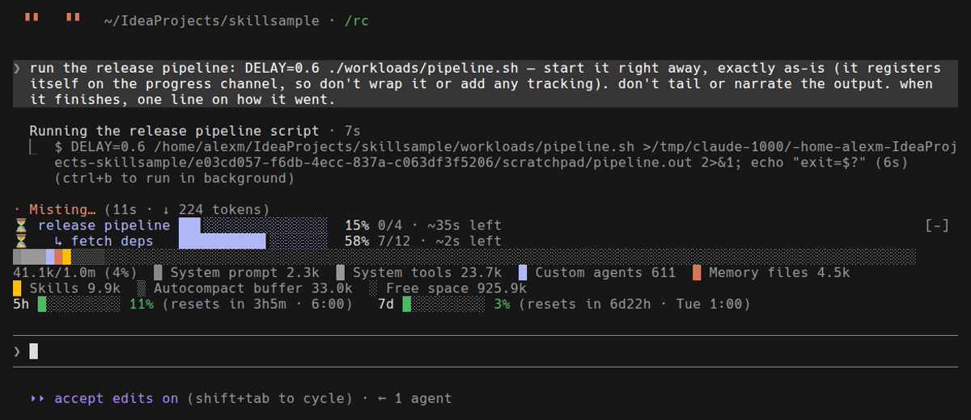This screenshot has width=971, height=420.
Task: Click the dotted swatch beside Free space
Action: click(x=374, y=288)
